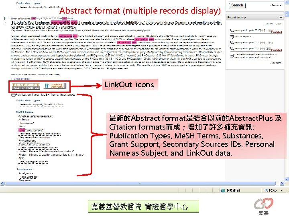Open the Related articles link

(20, 79)
